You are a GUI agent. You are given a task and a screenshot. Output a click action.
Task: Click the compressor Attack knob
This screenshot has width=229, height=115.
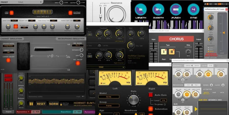21,90
